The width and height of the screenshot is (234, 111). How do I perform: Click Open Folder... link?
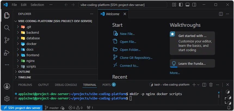[127, 50]
